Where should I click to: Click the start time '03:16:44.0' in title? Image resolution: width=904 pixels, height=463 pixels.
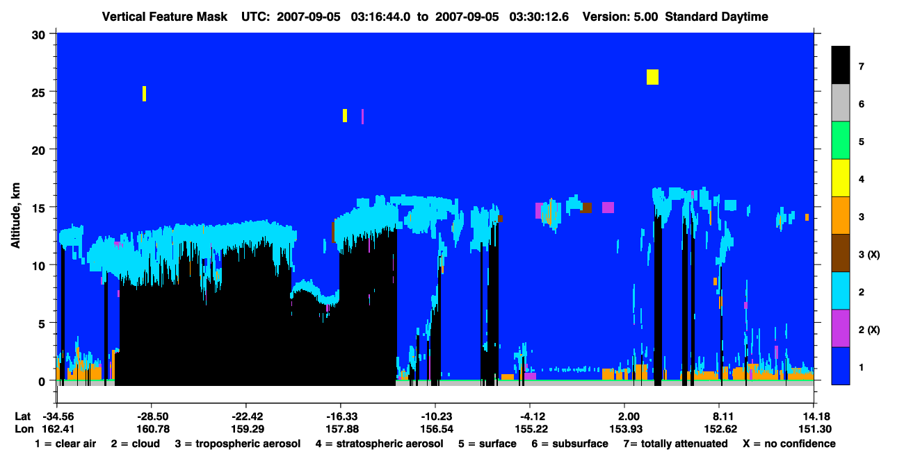382,17
